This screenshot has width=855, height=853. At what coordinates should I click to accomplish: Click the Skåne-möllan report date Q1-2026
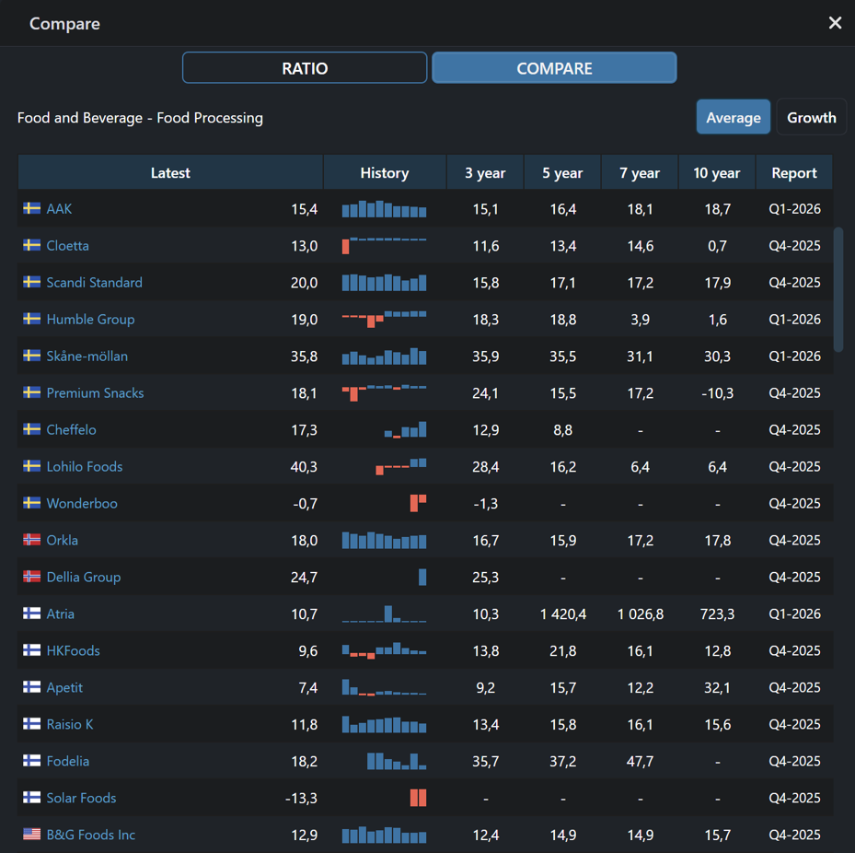click(794, 356)
